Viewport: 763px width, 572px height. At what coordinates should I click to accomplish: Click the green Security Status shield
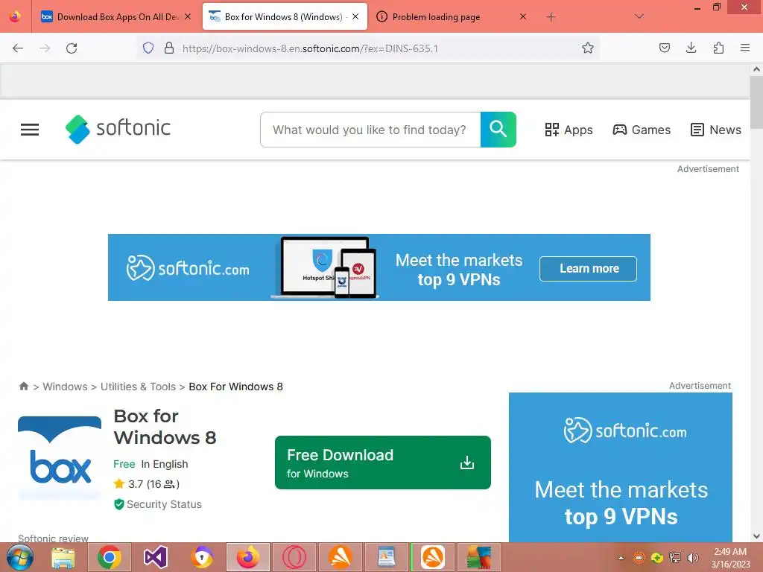118,504
